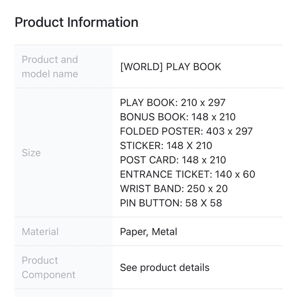The height and width of the screenshot is (297, 297).
Task: Click the Size row label
Action: point(31,153)
